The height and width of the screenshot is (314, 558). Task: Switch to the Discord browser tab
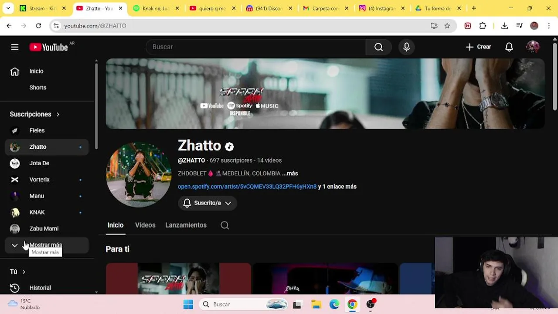coord(269,8)
